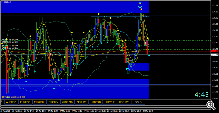Select sell 5.00 order label ending 1255
The height and width of the screenshot is (113, 219).
point(10,42)
